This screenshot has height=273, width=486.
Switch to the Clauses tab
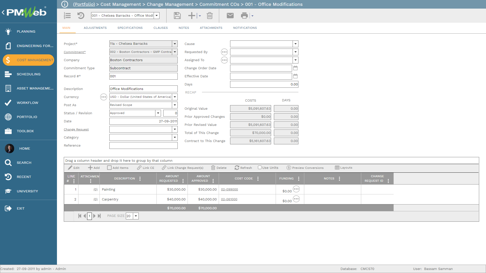[x=160, y=28]
